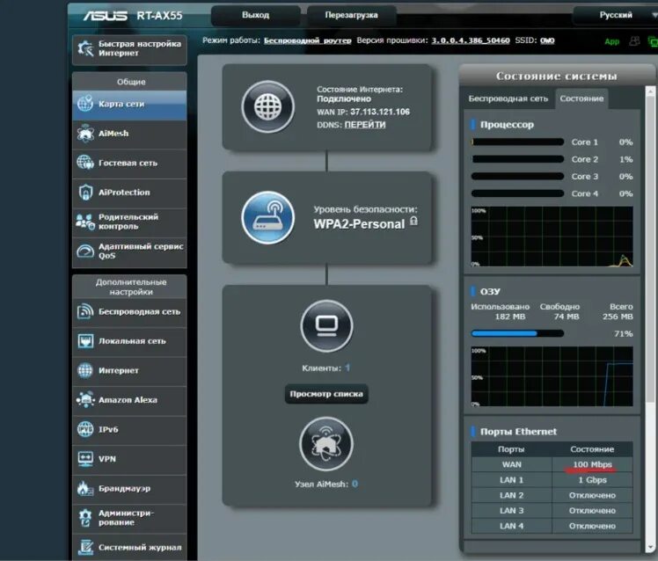
Task: Open Карта сети menu item
Action: [x=129, y=104]
